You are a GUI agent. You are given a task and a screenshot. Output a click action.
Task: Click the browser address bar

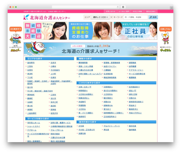pyautogui.click(x=86, y=7)
